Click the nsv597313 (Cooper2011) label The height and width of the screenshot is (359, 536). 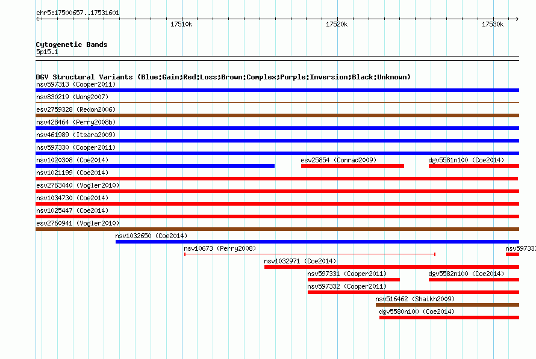[76, 84]
